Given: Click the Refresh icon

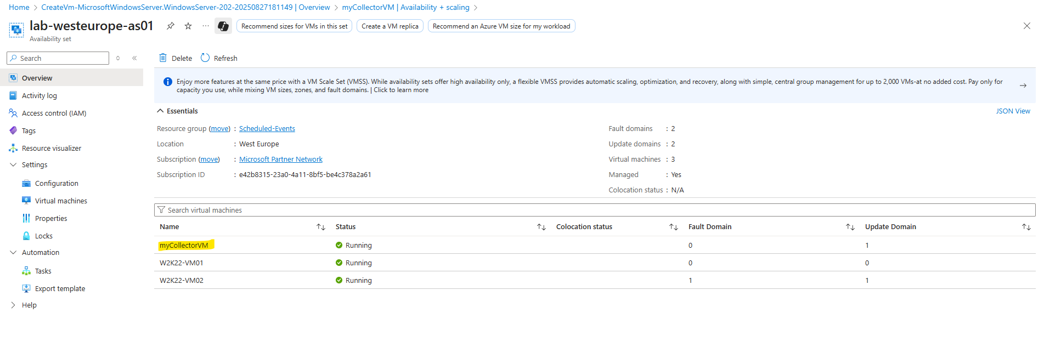Looking at the screenshot, I should (205, 58).
